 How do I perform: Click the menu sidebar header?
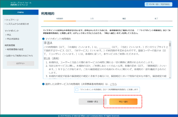coord(21,12)
